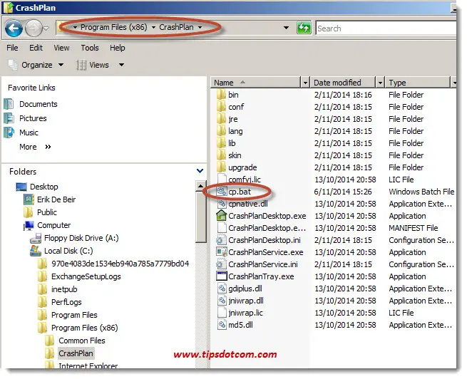Select CrashPlanService.ini gear icon
The width and height of the screenshot is (467, 379).
[x=221, y=264]
